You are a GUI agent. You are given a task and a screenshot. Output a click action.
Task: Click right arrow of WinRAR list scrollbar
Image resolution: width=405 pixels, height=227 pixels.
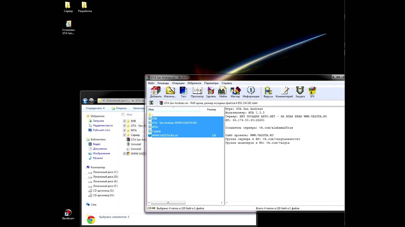tap(222, 203)
